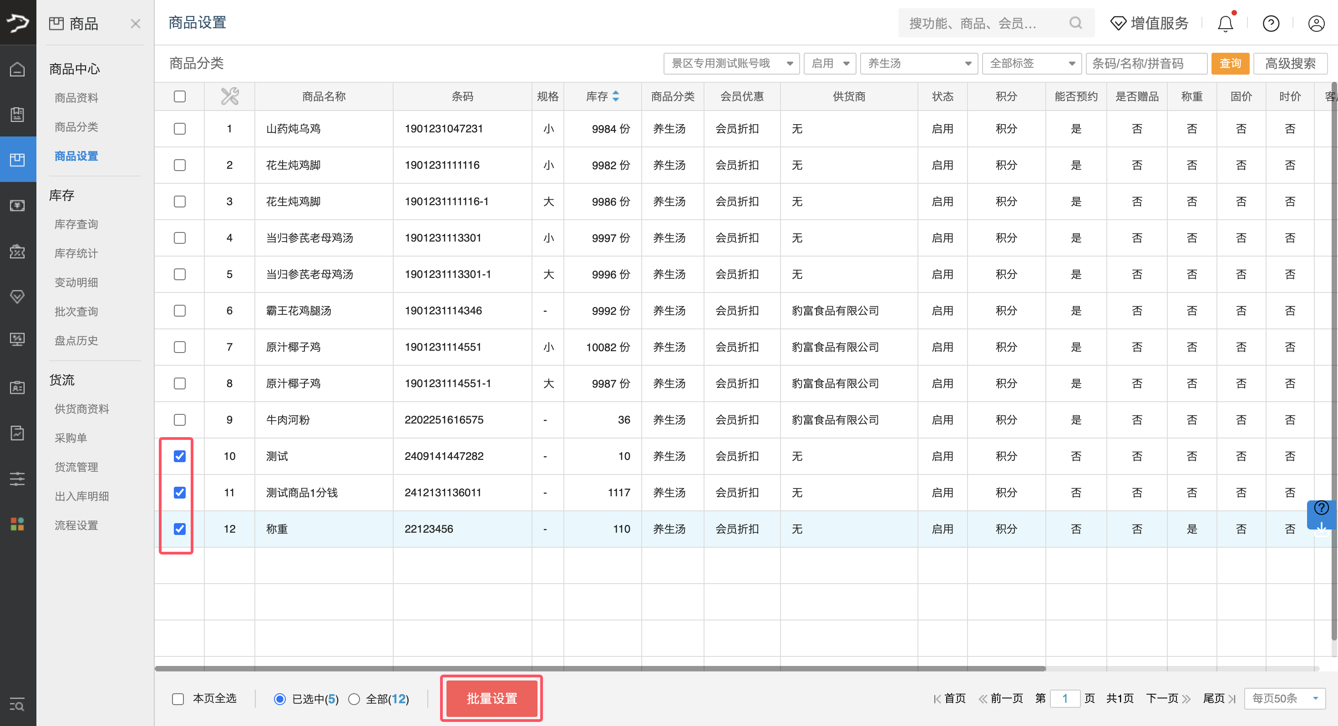Open the help question mark icon
This screenshot has width=1338, height=726.
click(x=1271, y=23)
